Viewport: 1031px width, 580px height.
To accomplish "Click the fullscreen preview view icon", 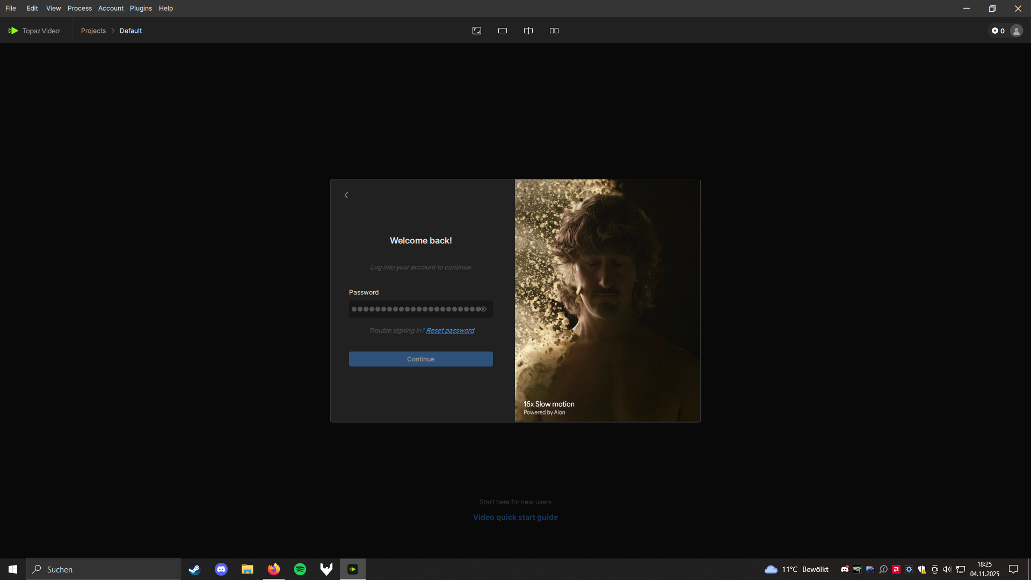I will click(x=477, y=31).
